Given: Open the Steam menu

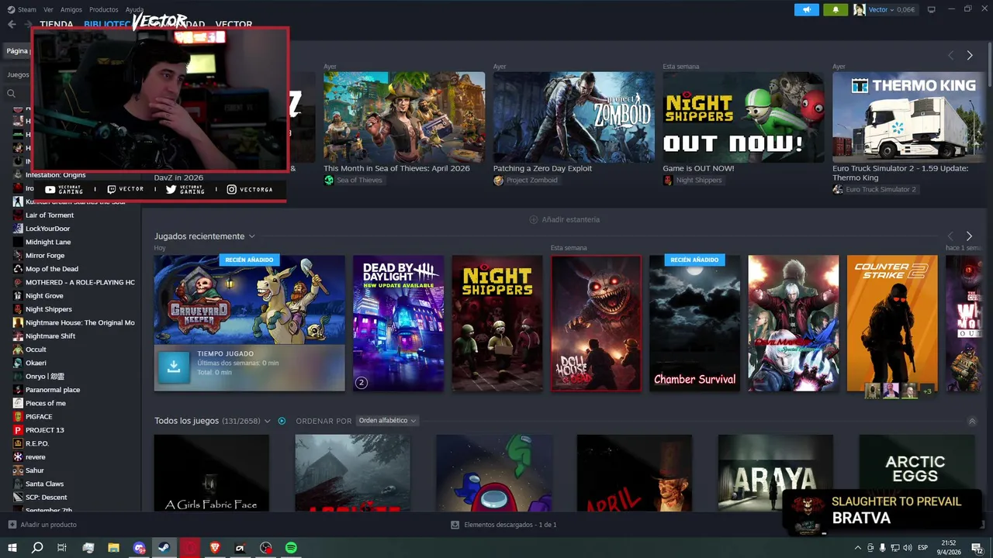Looking at the screenshot, I should click(x=22, y=9).
